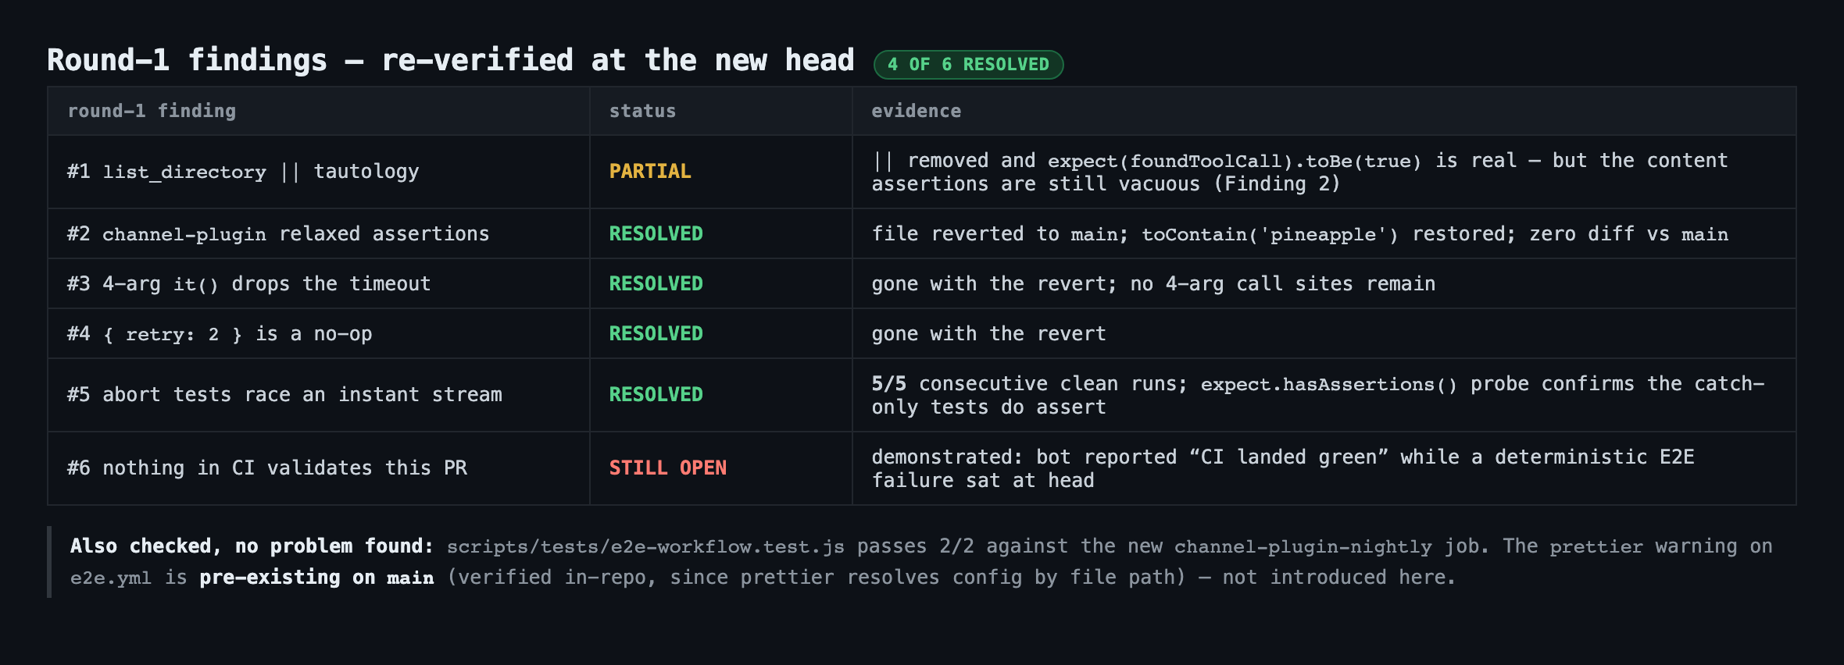
Task: Click scripts/tests/e2e-workflow.test.js file path
Action: (x=645, y=546)
